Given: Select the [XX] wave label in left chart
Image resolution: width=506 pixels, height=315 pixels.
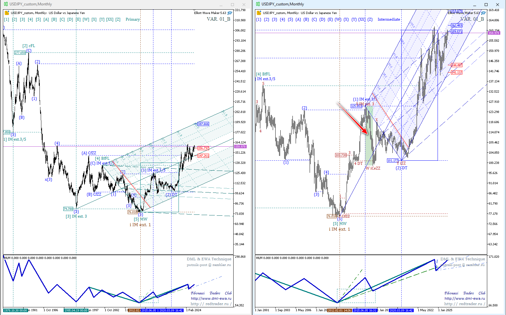Looking at the screenshot, I should click(x=109, y=19).
